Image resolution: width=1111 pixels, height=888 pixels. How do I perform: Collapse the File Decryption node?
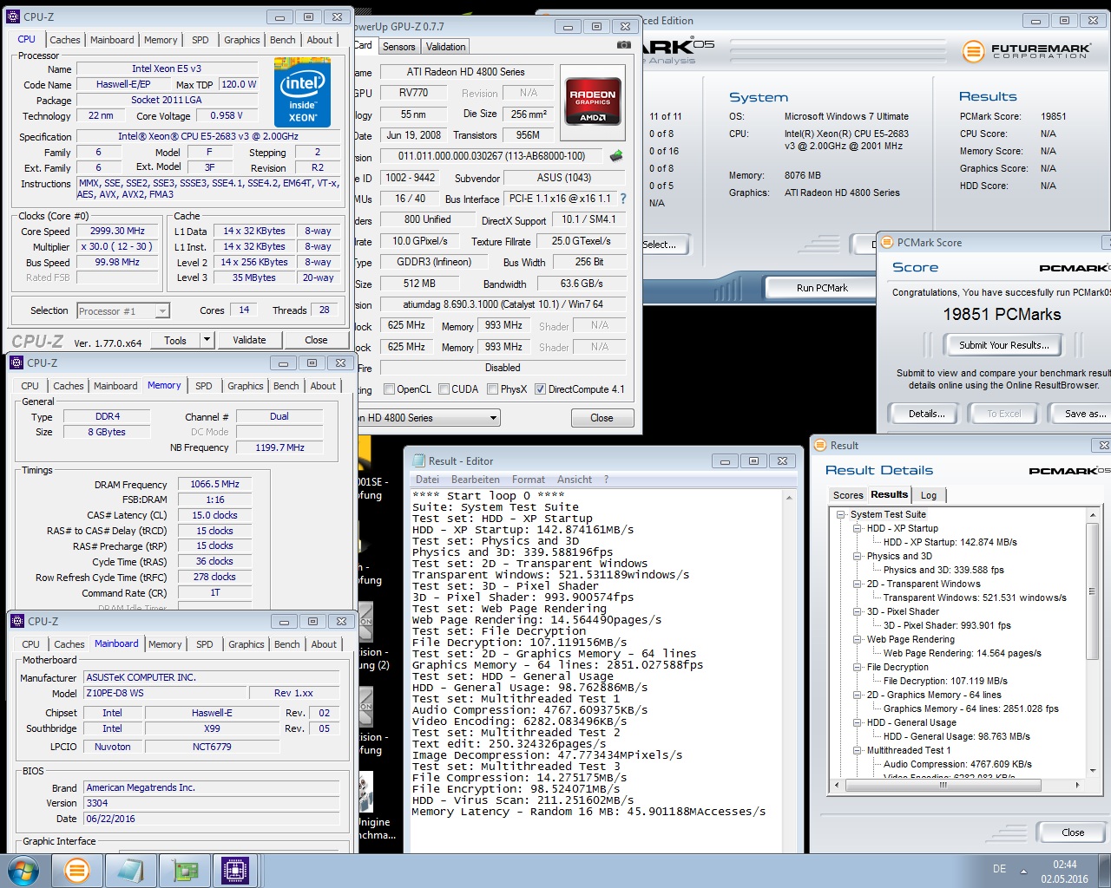point(857,667)
